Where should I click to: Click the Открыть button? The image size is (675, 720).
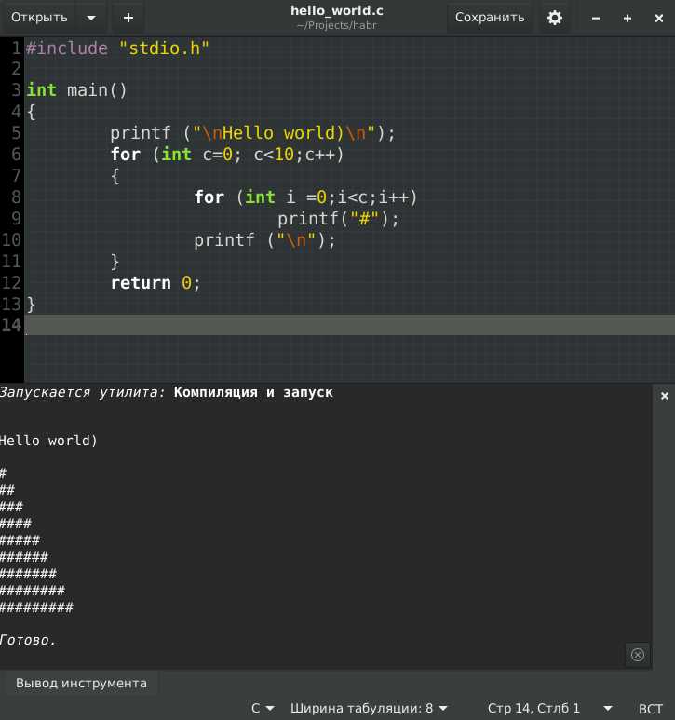(x=39, y=18)
